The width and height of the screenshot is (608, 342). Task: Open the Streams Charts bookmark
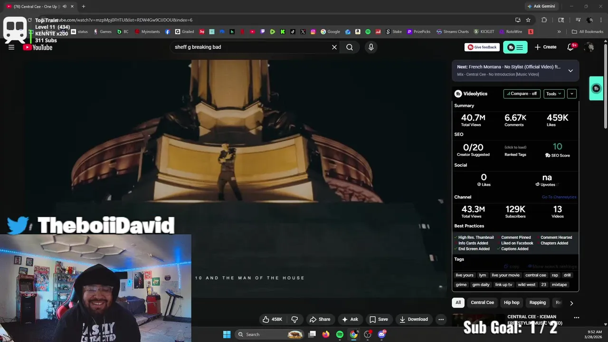point(453,32)
